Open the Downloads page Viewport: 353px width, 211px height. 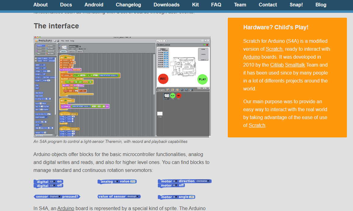[167, 5]
